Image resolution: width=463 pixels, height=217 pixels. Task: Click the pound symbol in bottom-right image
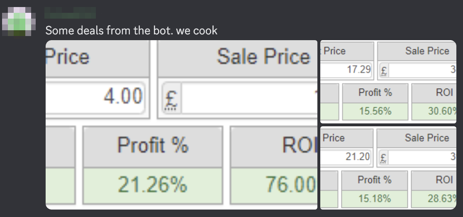coord(383,157)
